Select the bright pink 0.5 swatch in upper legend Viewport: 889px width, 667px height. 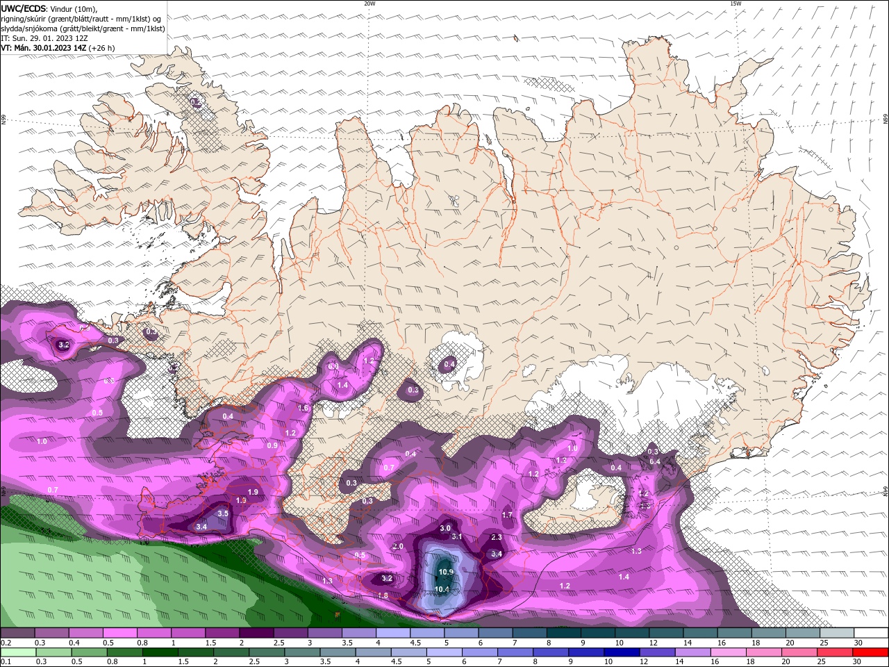point(119,633)
